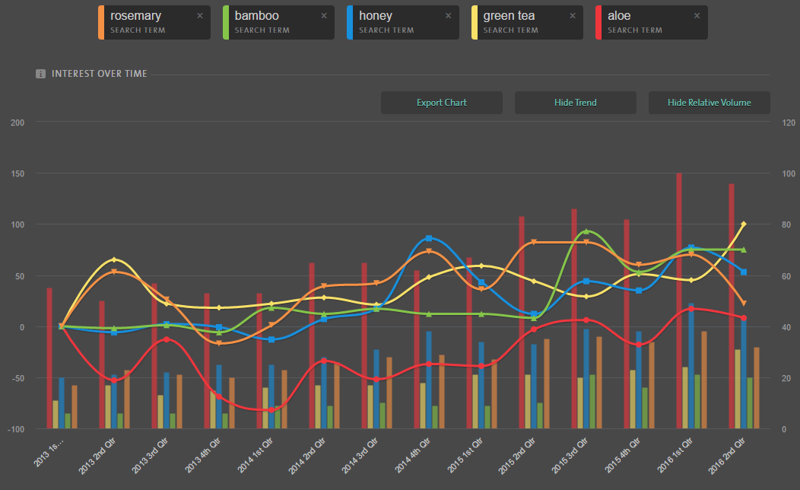Remove the green tea search term

coord(573,15)
